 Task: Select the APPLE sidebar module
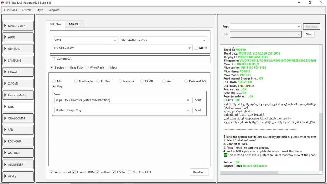click(18, 176)
